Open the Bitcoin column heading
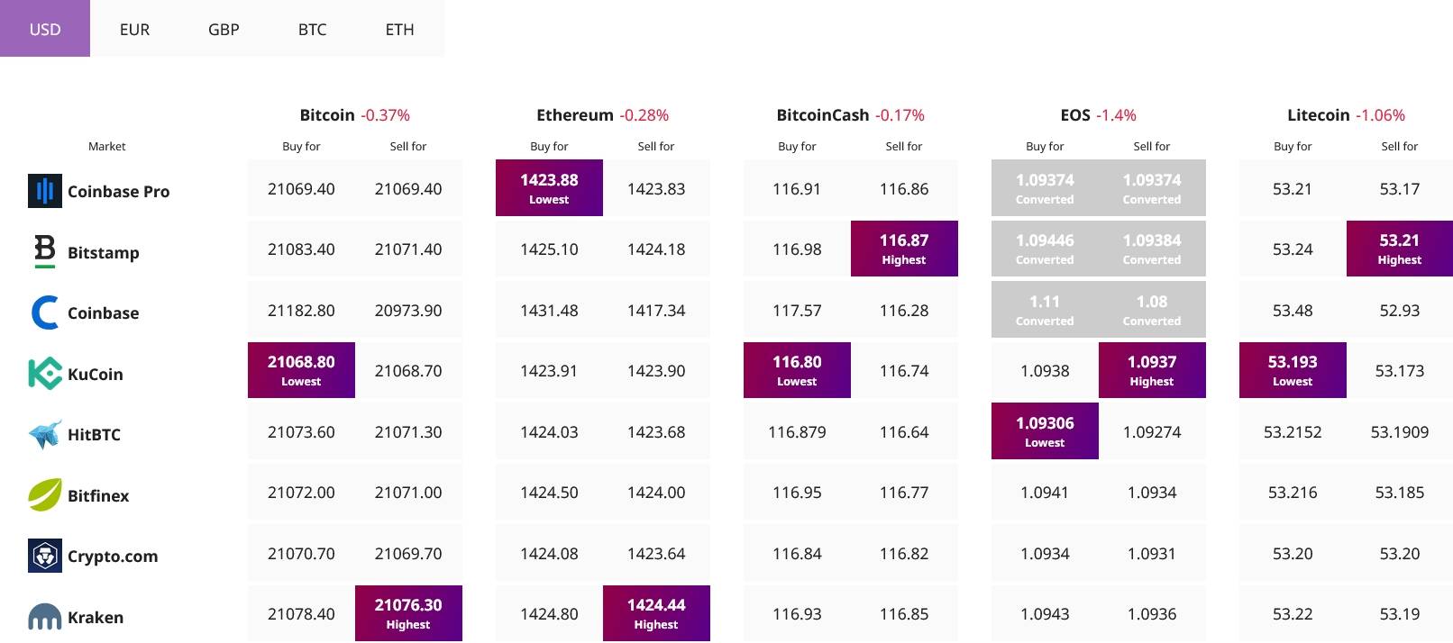This screenshot has width=1453, height=643. (x=327, y=115)
